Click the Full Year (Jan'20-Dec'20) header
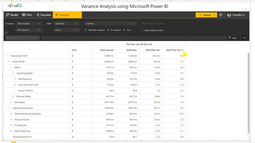Viewport: 255px width, 143px height. 139,44
